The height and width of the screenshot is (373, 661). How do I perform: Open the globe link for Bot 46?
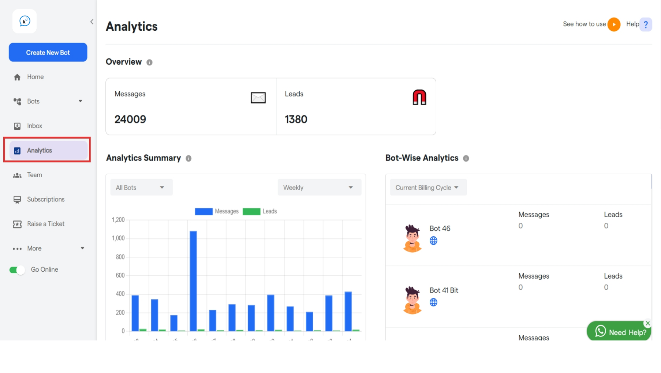[434, 241]
